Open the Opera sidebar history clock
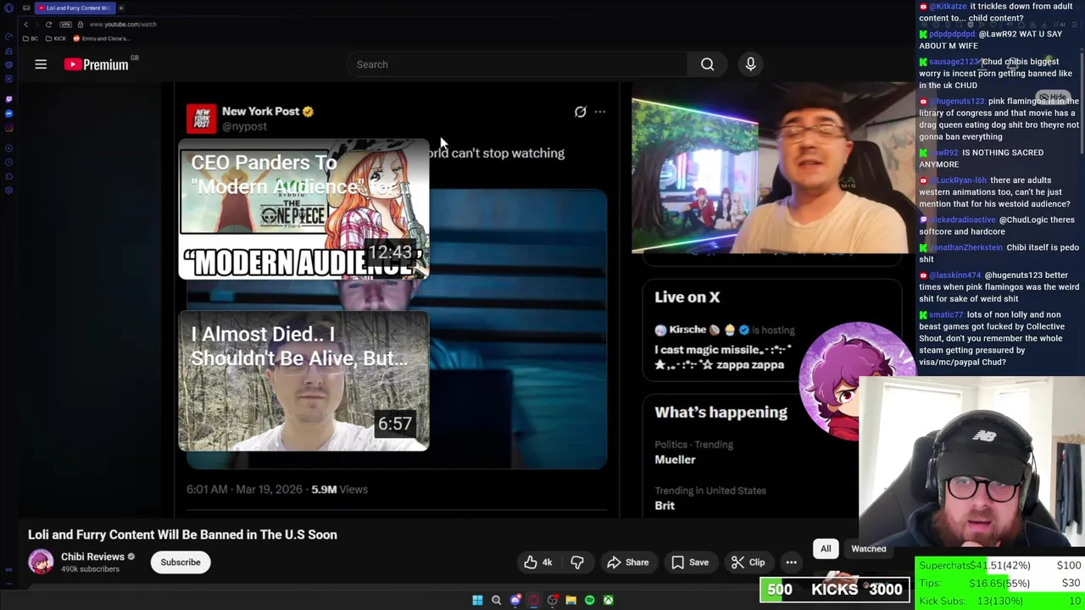1085x610 pixels. (8, 162)
